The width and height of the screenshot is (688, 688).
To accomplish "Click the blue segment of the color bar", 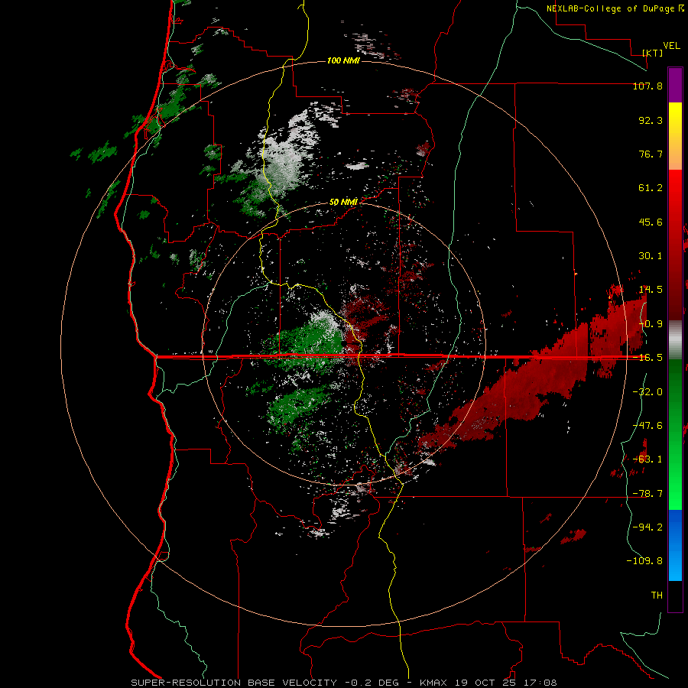I will pos(675,545).
